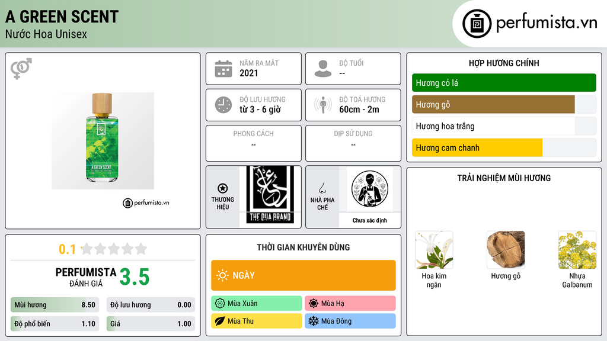Select the Mùa Hạ season tile
The height and width of the screenshot is (341, 607).
pyautogui.click(x=350, y=304)
